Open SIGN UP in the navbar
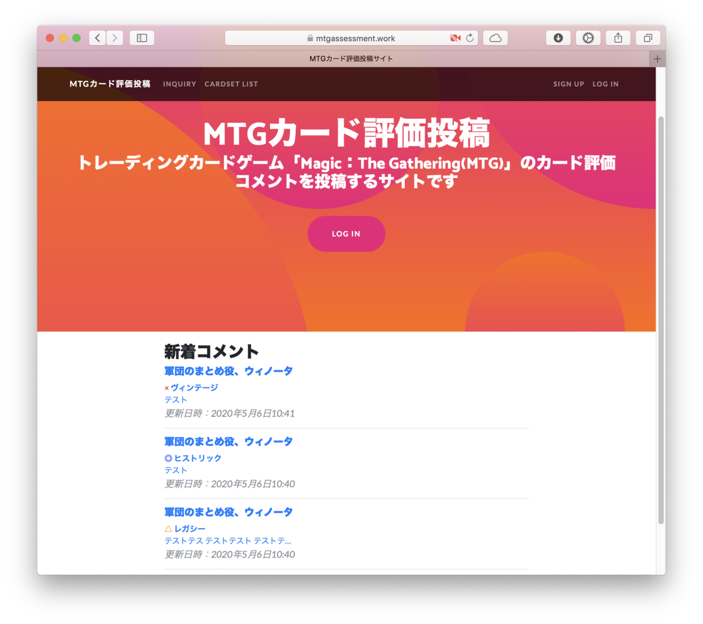703x624 pixels. click(568, 84)
